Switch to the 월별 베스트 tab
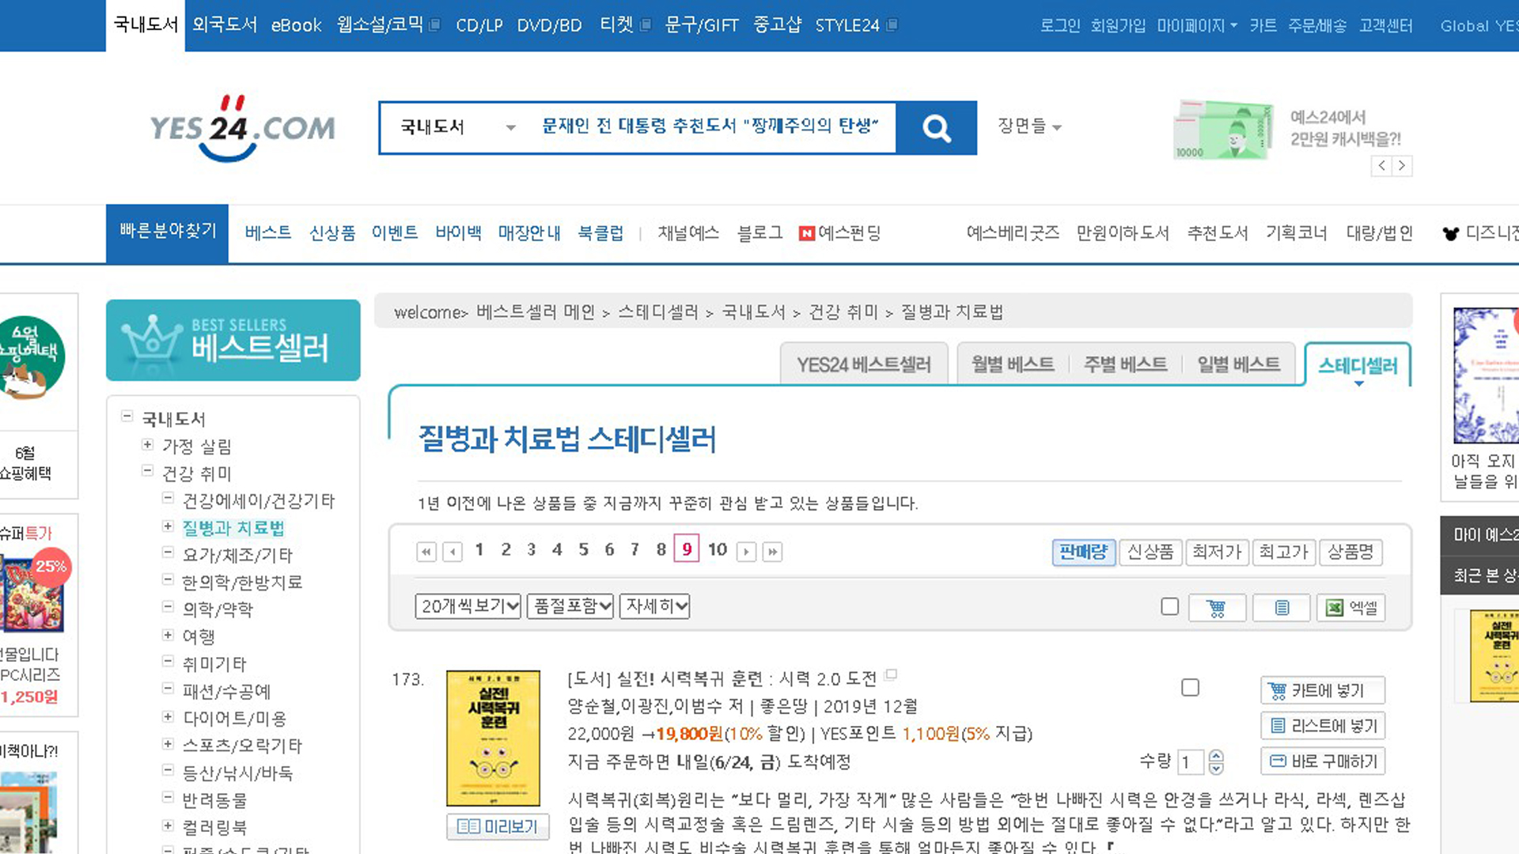 click(x=1013, y=365)
